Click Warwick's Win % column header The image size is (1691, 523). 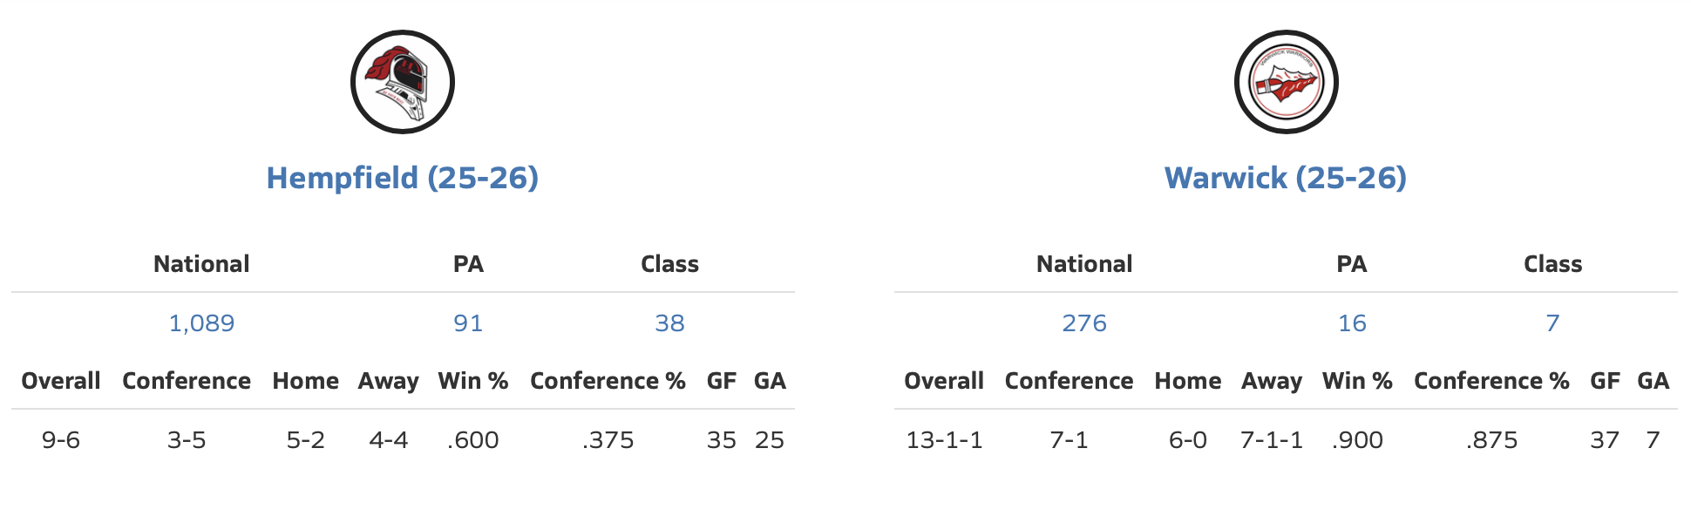(x=1357, y=381)
